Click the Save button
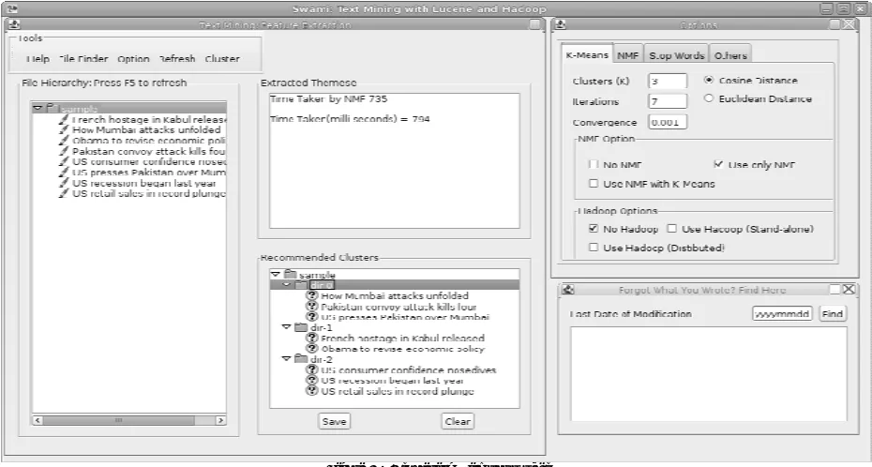 (x=334, y=421)
